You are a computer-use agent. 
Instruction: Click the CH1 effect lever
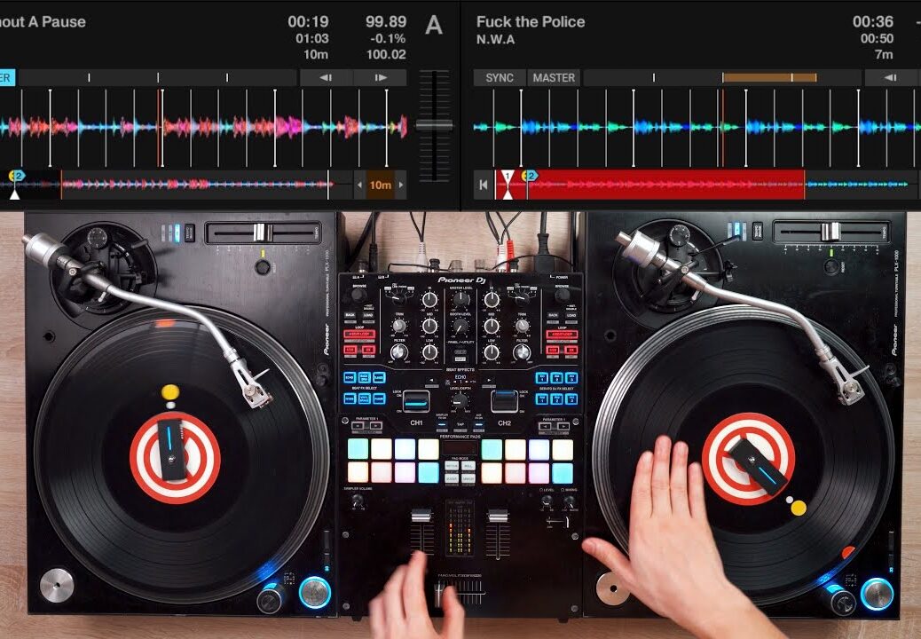click(x=416, y=401)
